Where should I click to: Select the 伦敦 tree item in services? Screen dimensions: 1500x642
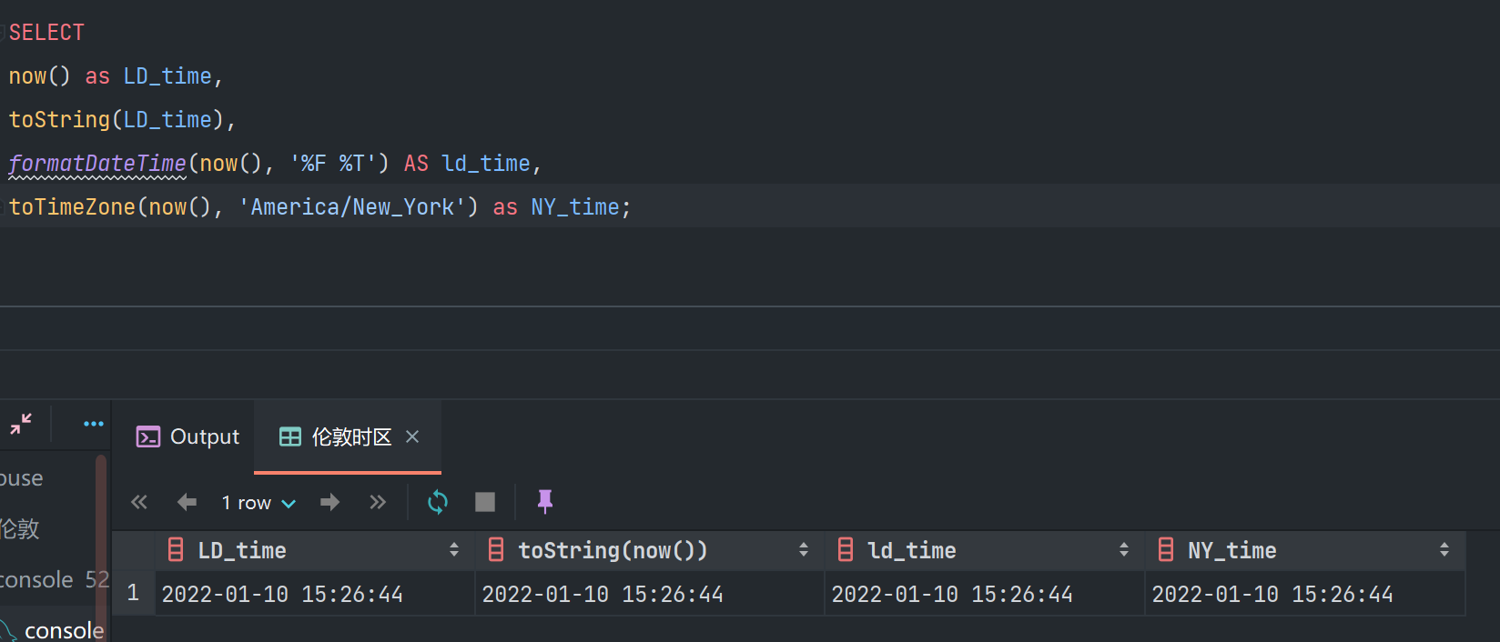coord(20,528)
